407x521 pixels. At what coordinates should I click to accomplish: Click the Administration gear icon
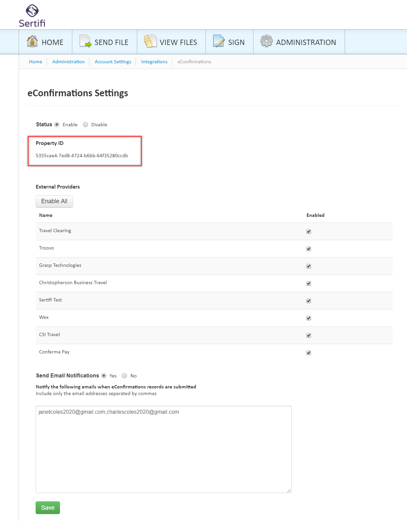click(266, 41)
